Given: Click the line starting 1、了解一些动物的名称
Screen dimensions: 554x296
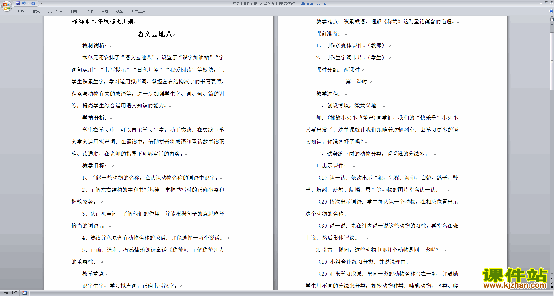Looking at the screenshot, I should point(150,178).
